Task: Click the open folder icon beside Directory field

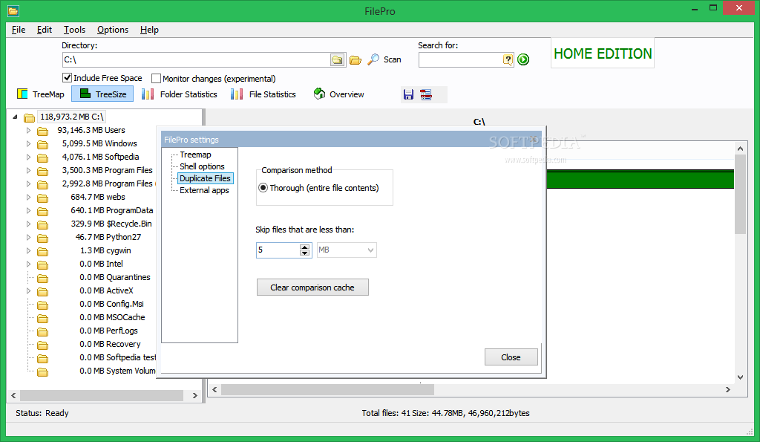Action: [356, 59]
